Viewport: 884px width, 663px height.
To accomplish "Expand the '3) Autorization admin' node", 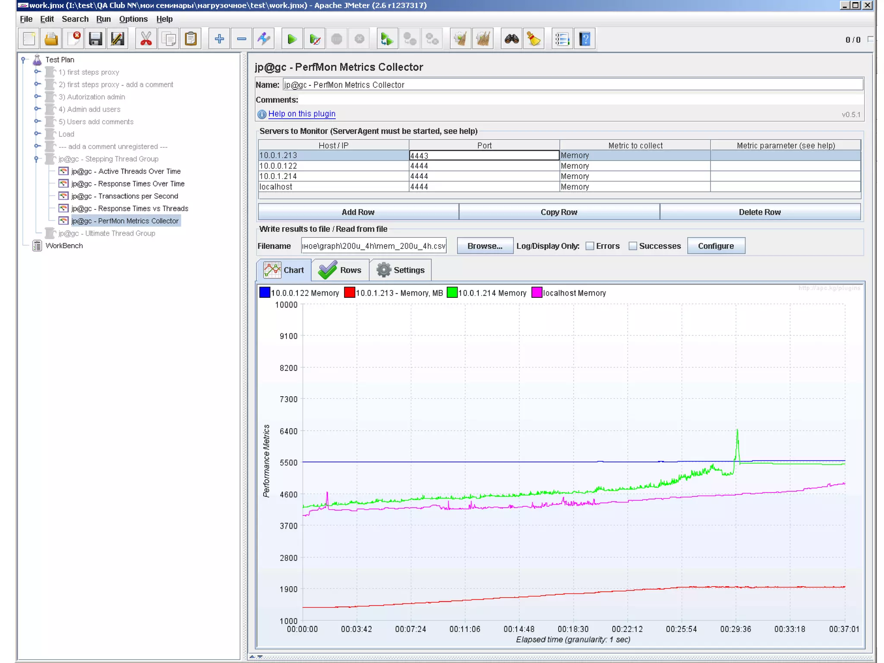I will [x=37, y=97].
